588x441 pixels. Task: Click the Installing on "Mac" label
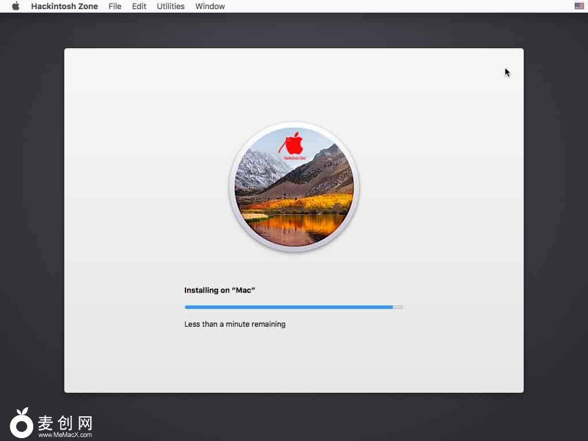(219, 291)
